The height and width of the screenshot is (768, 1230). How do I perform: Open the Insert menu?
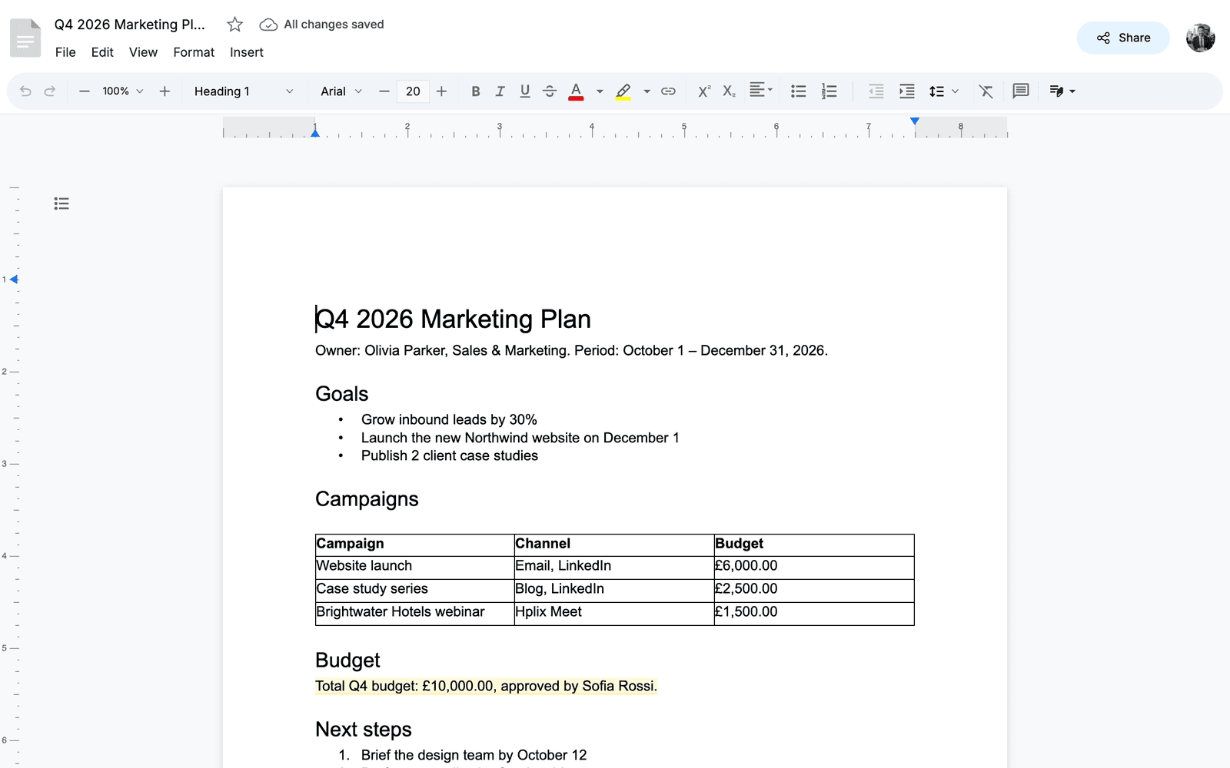click(x=246, y=52)
